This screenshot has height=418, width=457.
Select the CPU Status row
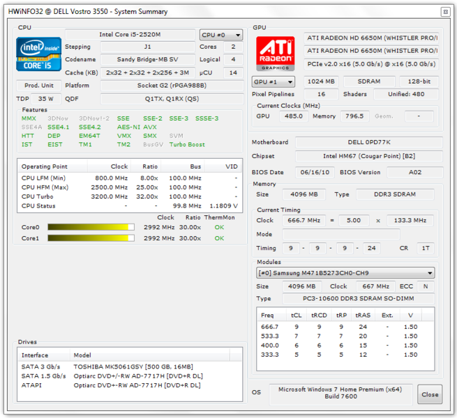130,206
